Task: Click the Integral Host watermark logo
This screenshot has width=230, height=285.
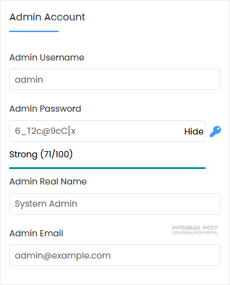Action: 195,230
